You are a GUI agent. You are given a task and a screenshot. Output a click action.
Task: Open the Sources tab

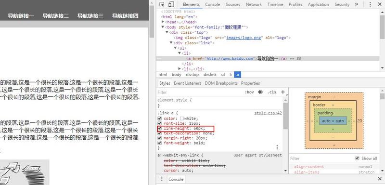pyautogui.click(x=233, y=4)
